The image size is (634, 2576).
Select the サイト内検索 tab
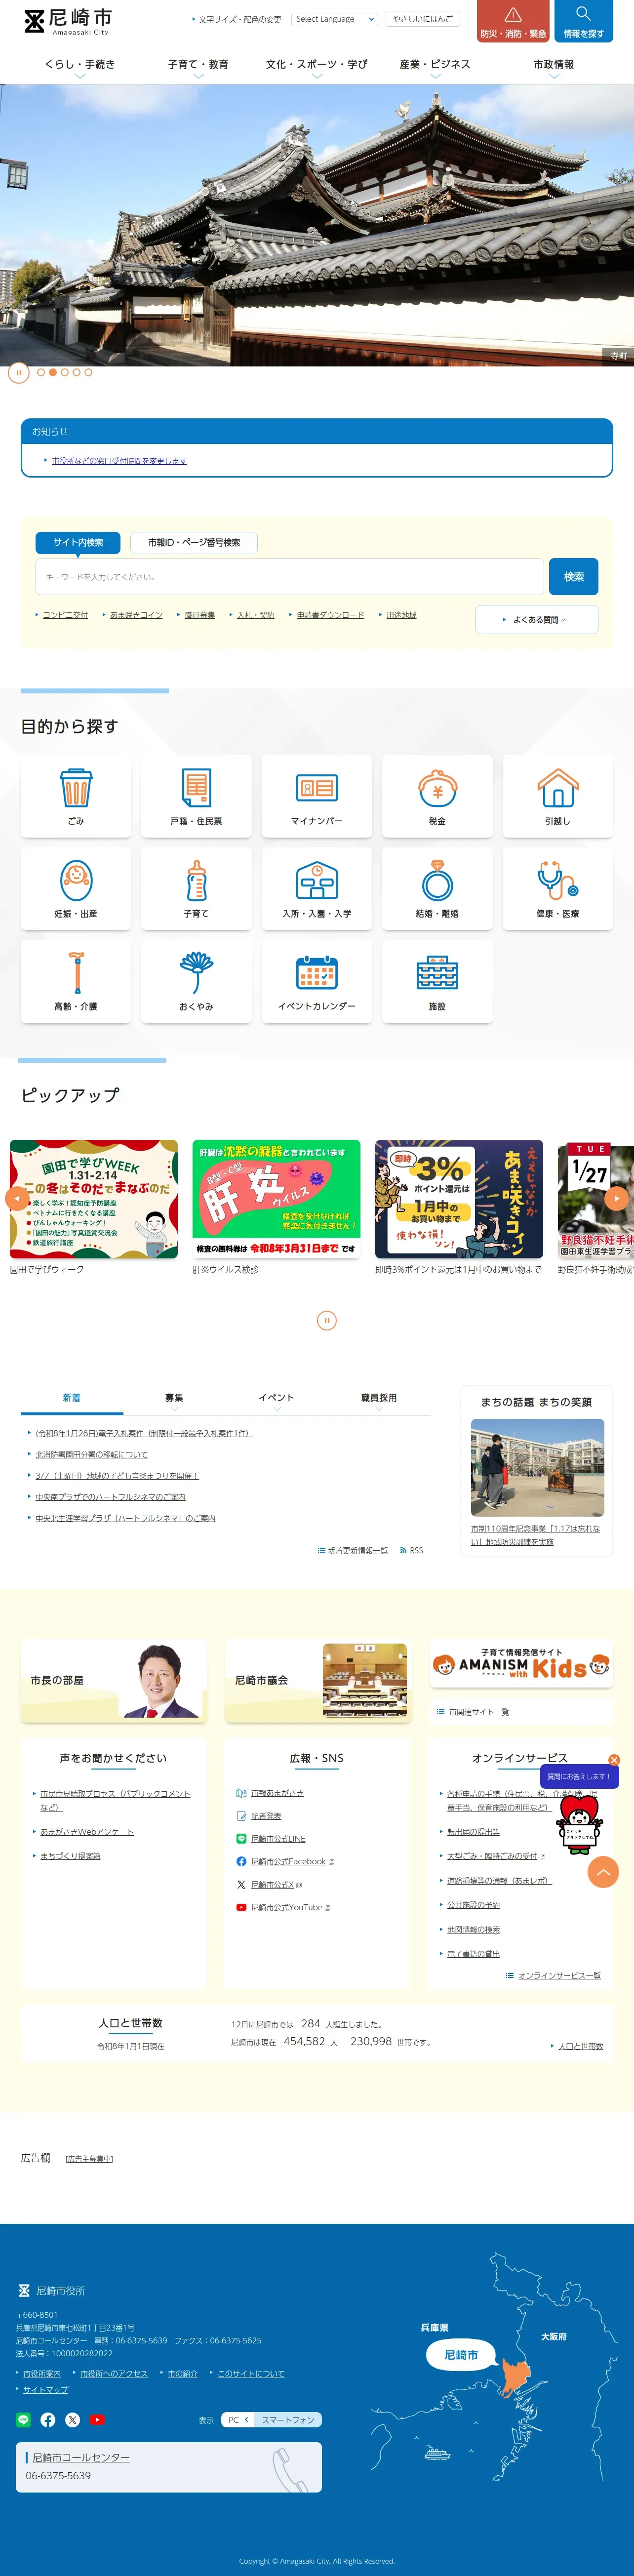[78, 542]
